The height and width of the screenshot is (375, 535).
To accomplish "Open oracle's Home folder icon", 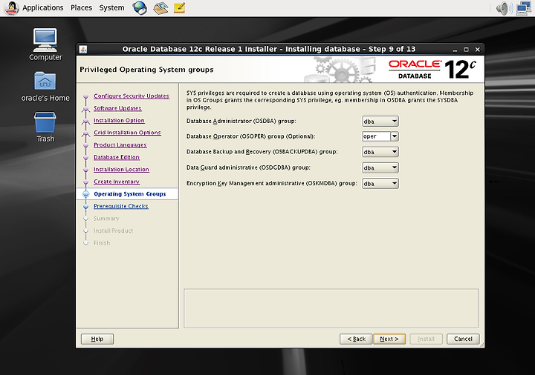I will click(x=45, y=87).
